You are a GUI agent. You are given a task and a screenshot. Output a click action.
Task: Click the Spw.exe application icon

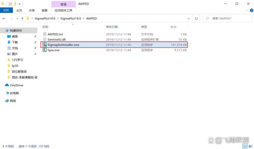point(44,50)
